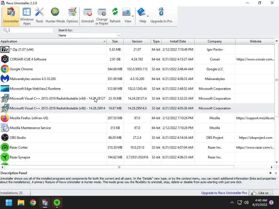The image size is (279, 209).
Task: Sort by the Website column header
Action: [255, 41]
